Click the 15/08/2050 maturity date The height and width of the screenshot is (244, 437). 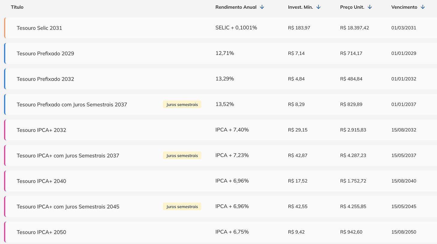[x=404, y=232]
